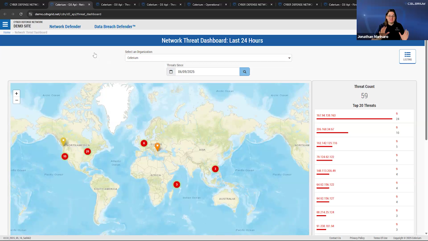Screen dimensions: 428x241
Task: Click the red bar under 206.168.34.67
Action: [x=332, y=133]
